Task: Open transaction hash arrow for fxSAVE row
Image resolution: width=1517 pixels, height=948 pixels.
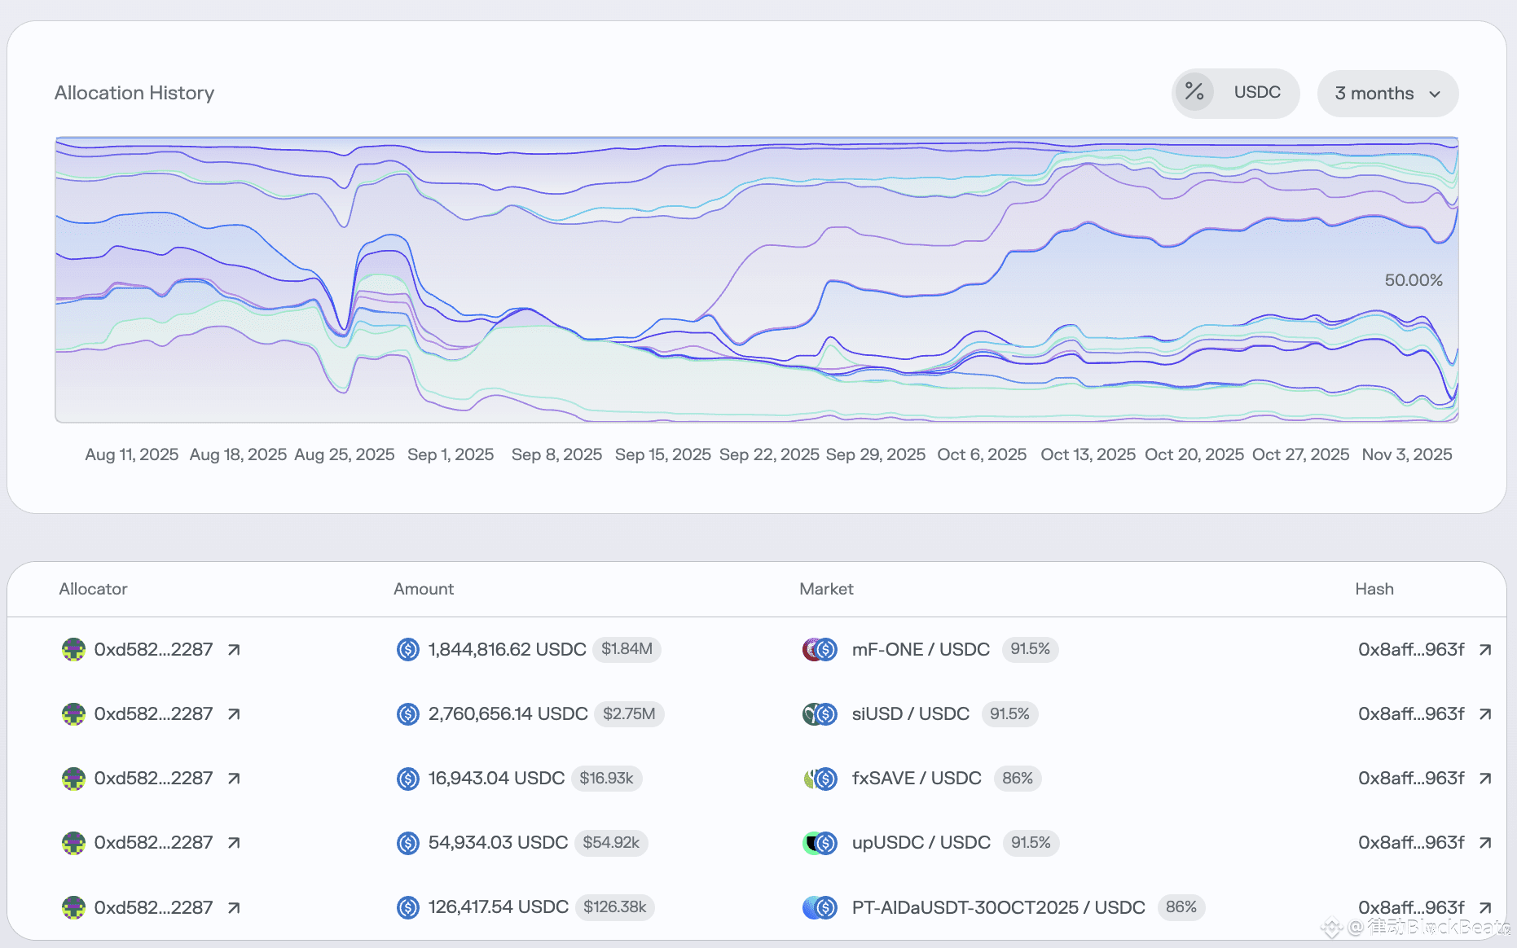Action: click(1485, 779)
